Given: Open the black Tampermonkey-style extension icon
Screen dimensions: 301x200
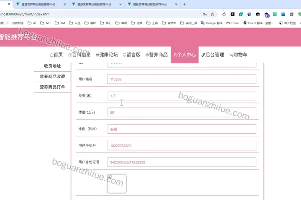Looking at the screenshot, I should click(258, 14).
